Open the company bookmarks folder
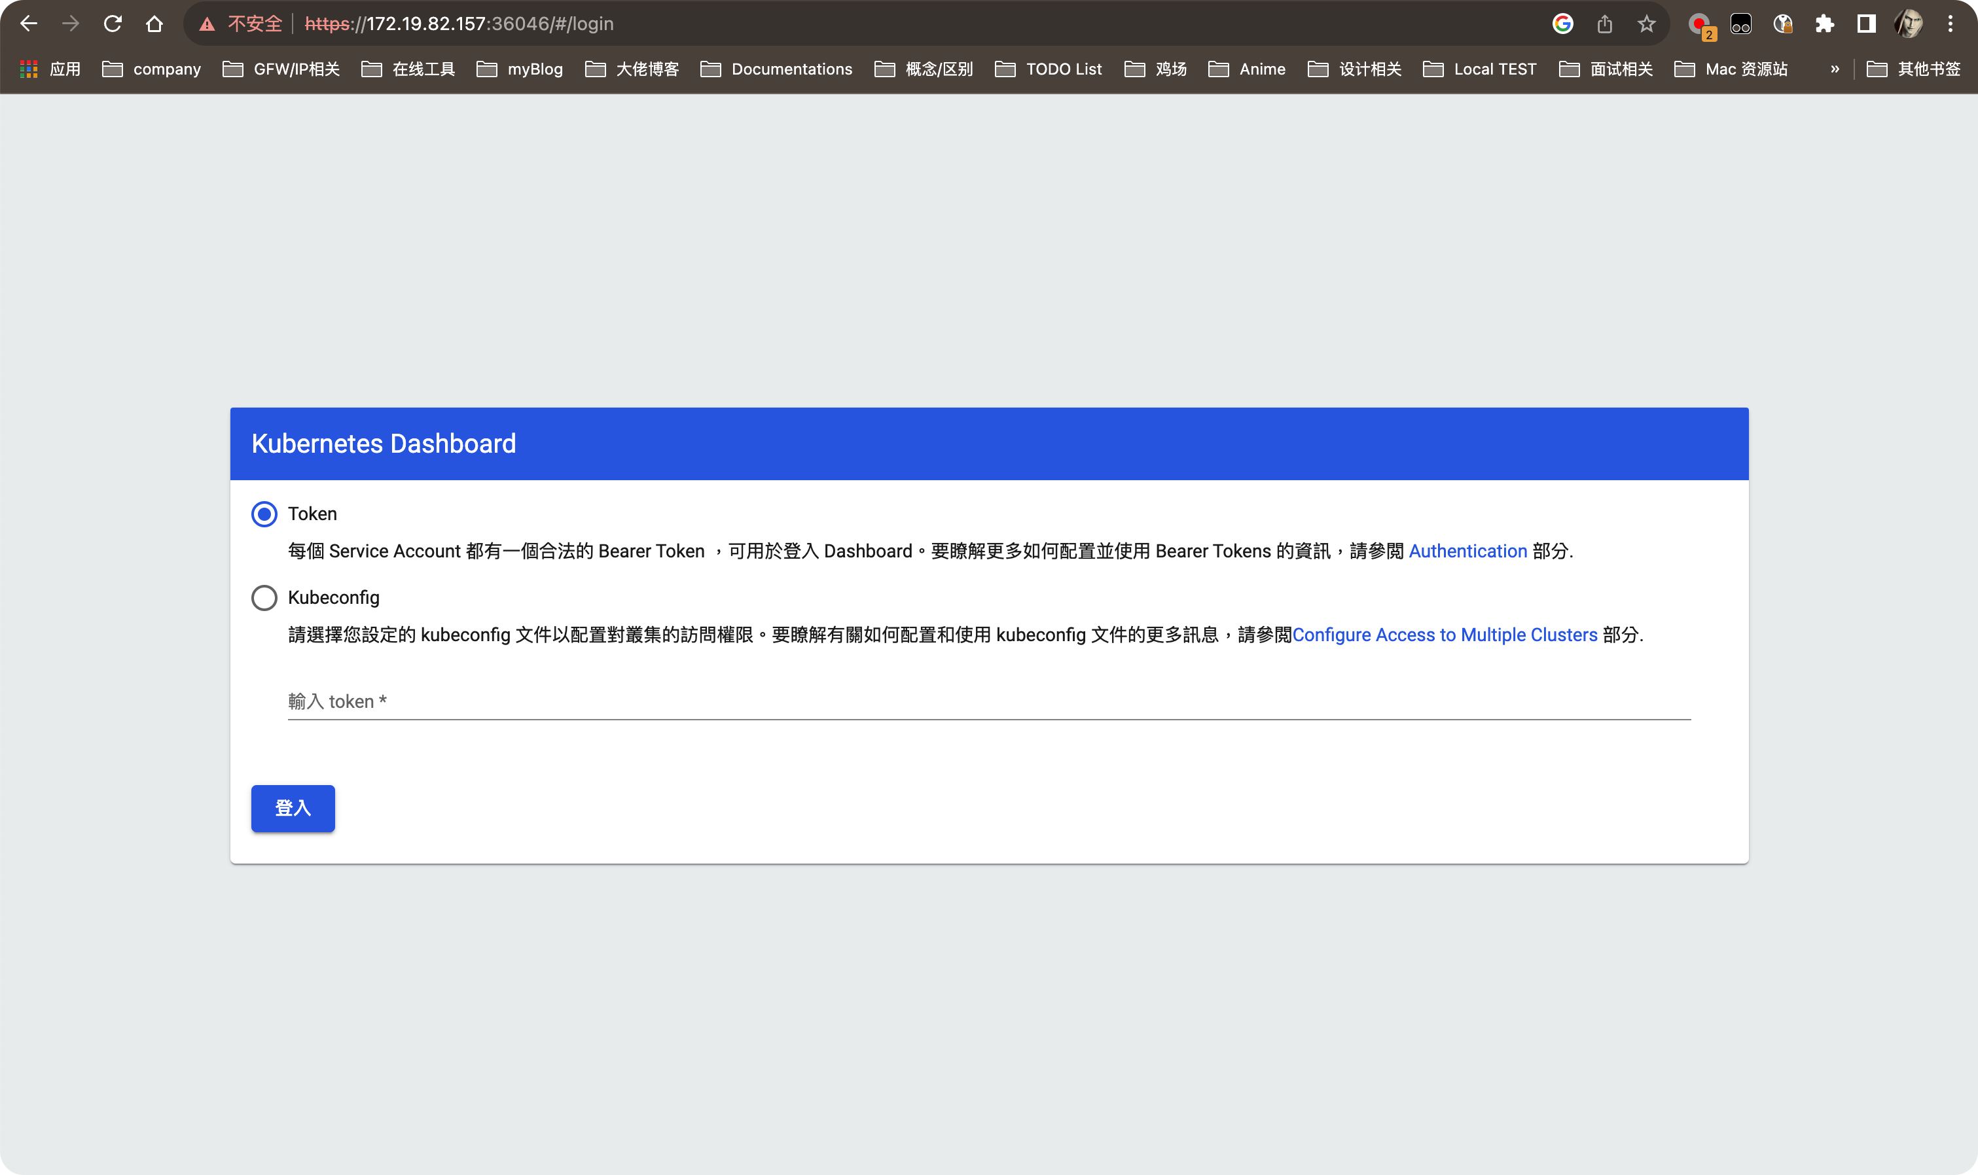1978x1175 pixels. (151, 69)
